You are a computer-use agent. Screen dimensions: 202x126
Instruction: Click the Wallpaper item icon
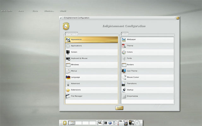124,40
